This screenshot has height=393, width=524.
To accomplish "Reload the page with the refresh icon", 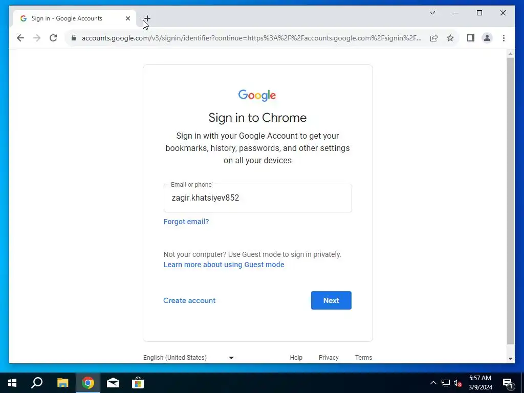I will pyautogui.click(x=53, y=38).
